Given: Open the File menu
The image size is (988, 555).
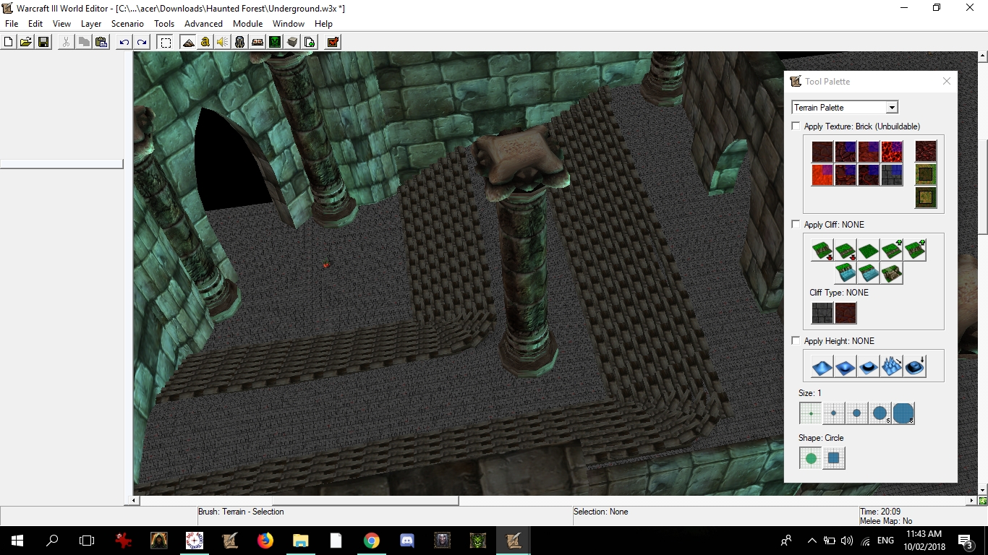Looking at the screenshot, I should tap(12, 24).
